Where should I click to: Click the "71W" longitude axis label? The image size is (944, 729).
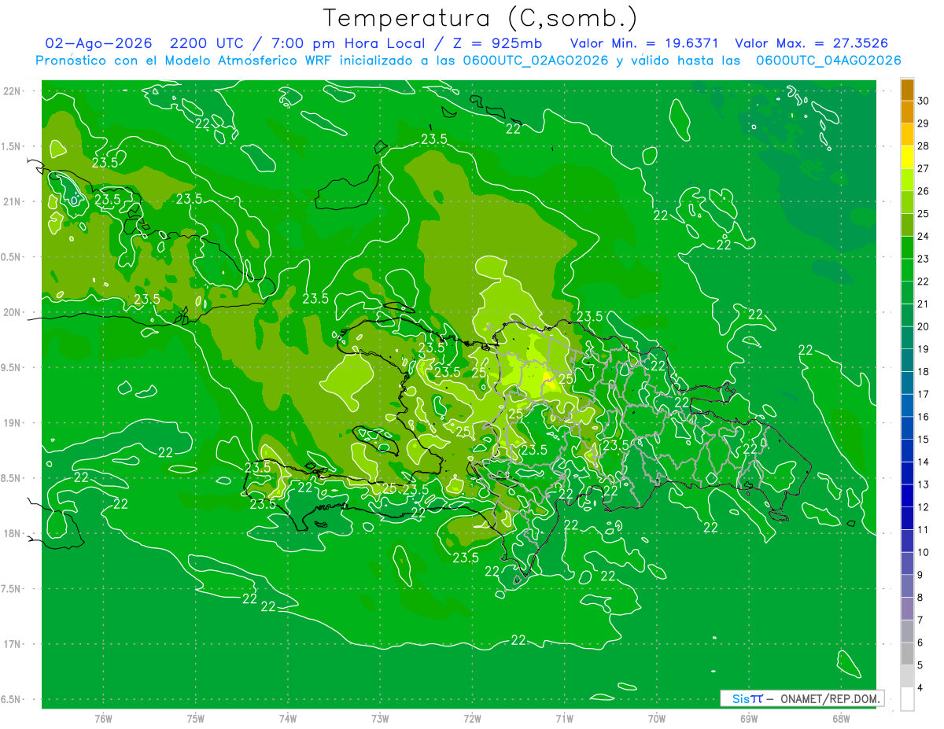pyautogui.click(x=564, y=718)
